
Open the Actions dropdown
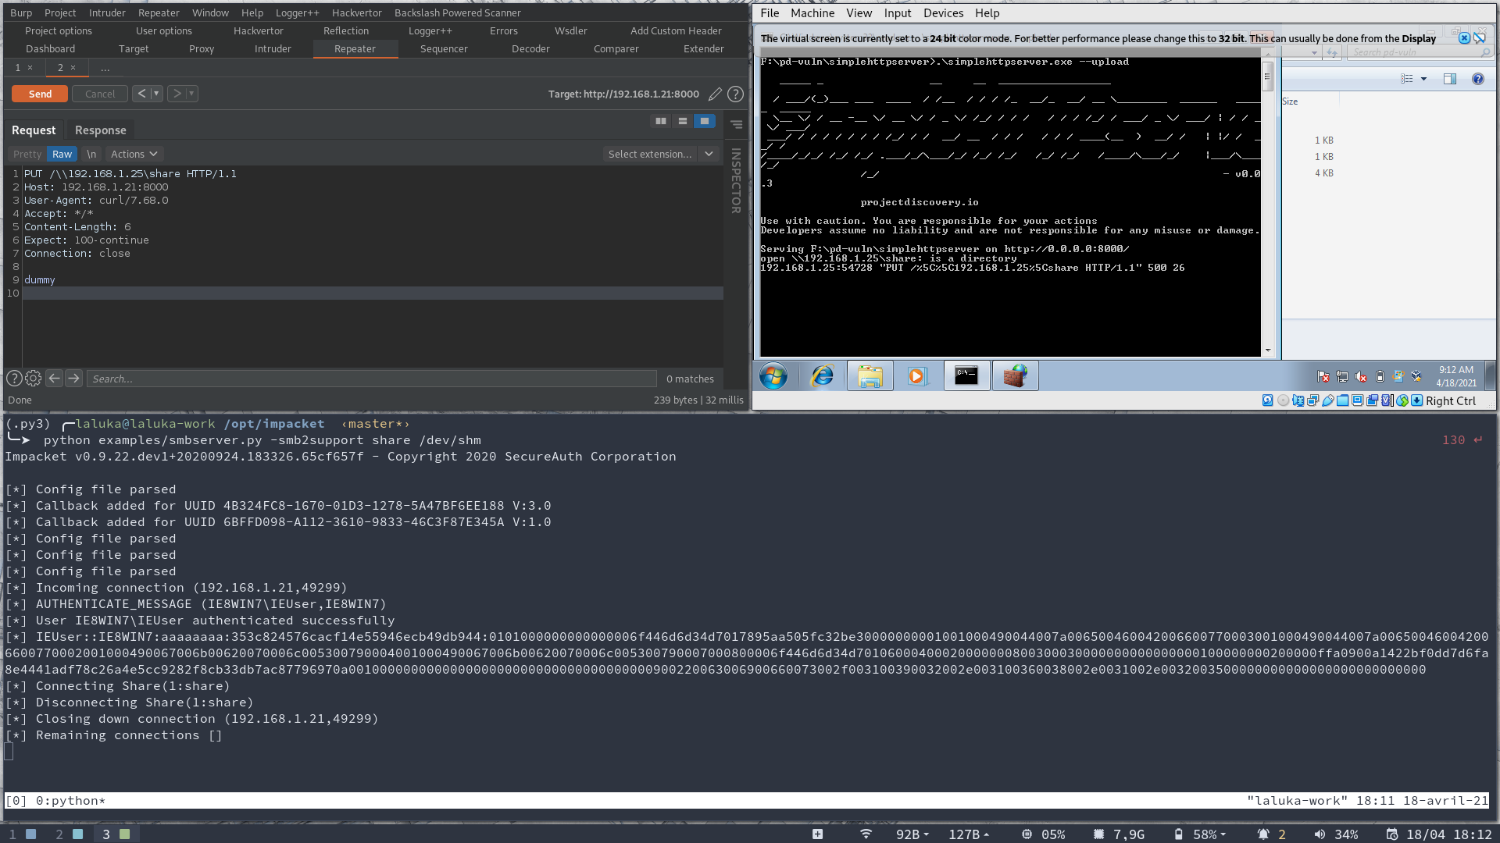134,155
